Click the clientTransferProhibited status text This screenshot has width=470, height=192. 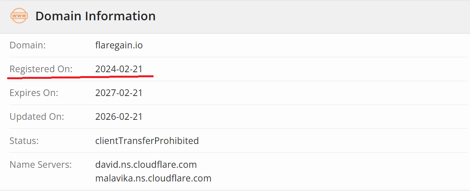pyautogui.click(x=147, y=140)
